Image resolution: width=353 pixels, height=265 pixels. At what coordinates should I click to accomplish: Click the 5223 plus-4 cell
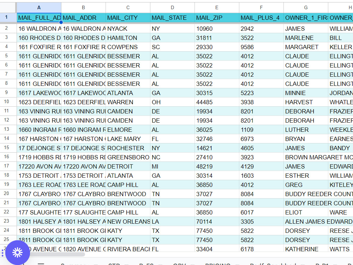[261, 93]
